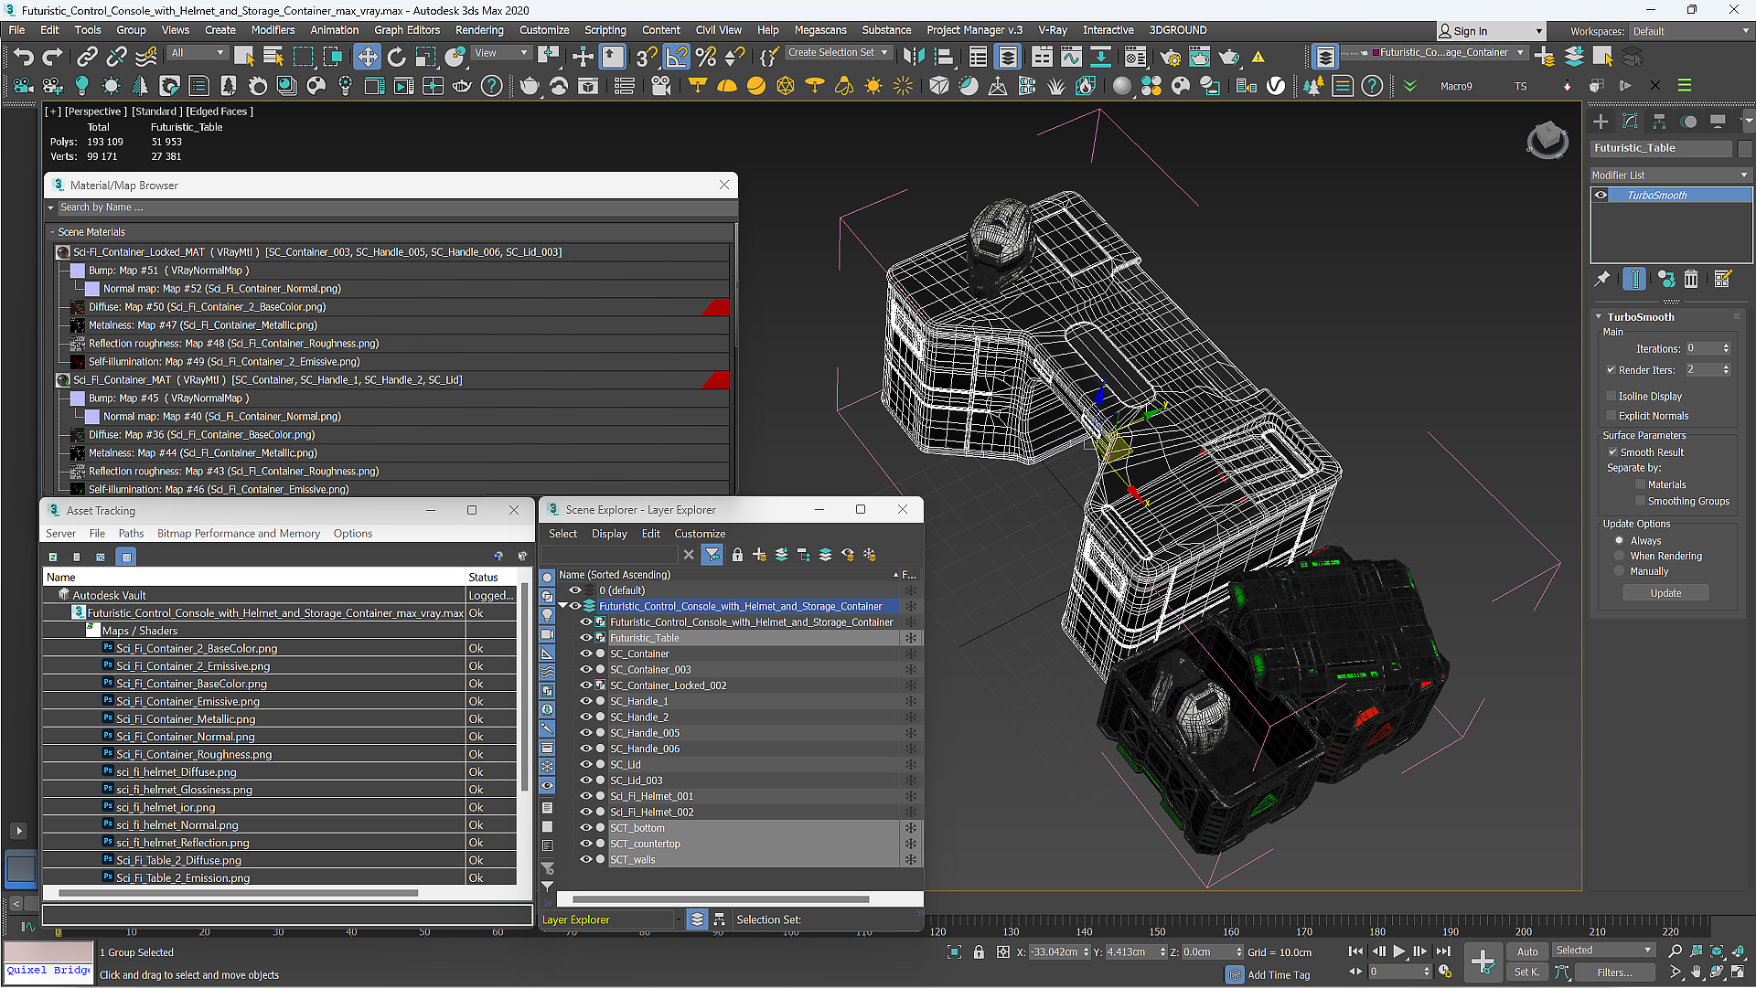This screenshot has width=1756, height=988.
Task: Collapse the TurboSmooth rollout arrow
Action: point(1599,317)
